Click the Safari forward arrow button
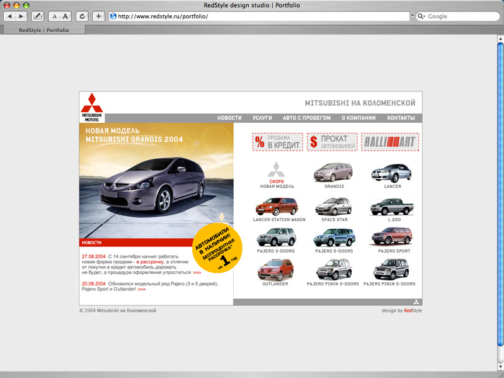 click(x=21, y=16)
